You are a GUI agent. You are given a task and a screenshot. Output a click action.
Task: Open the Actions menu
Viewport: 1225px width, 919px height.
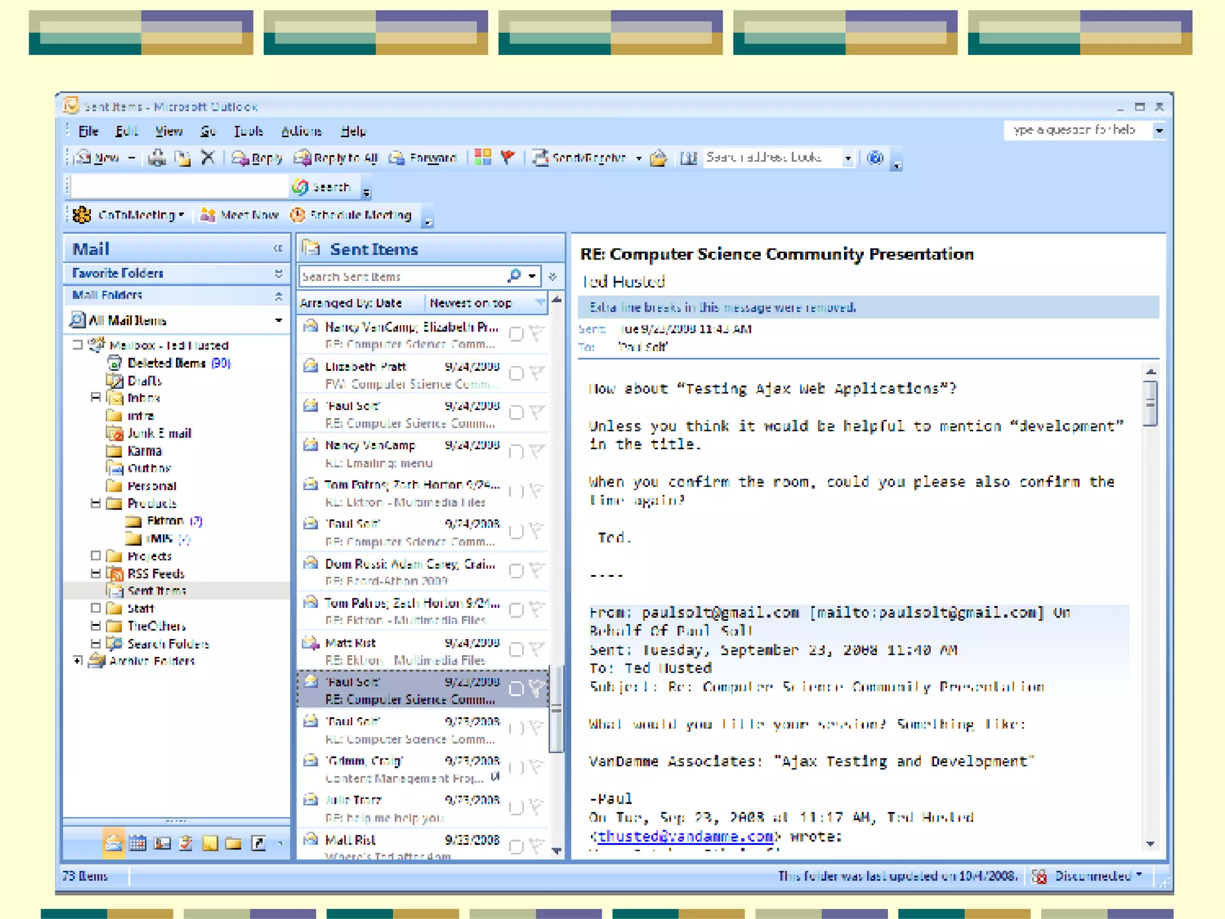coord(301,131)
